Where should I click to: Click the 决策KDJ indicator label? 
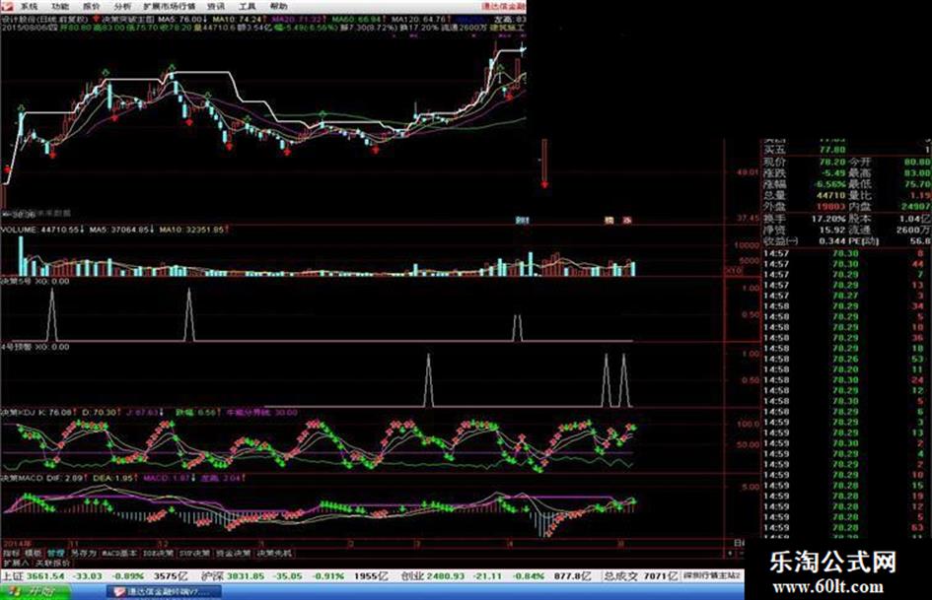pyautogui.click(x=18, y=412)
